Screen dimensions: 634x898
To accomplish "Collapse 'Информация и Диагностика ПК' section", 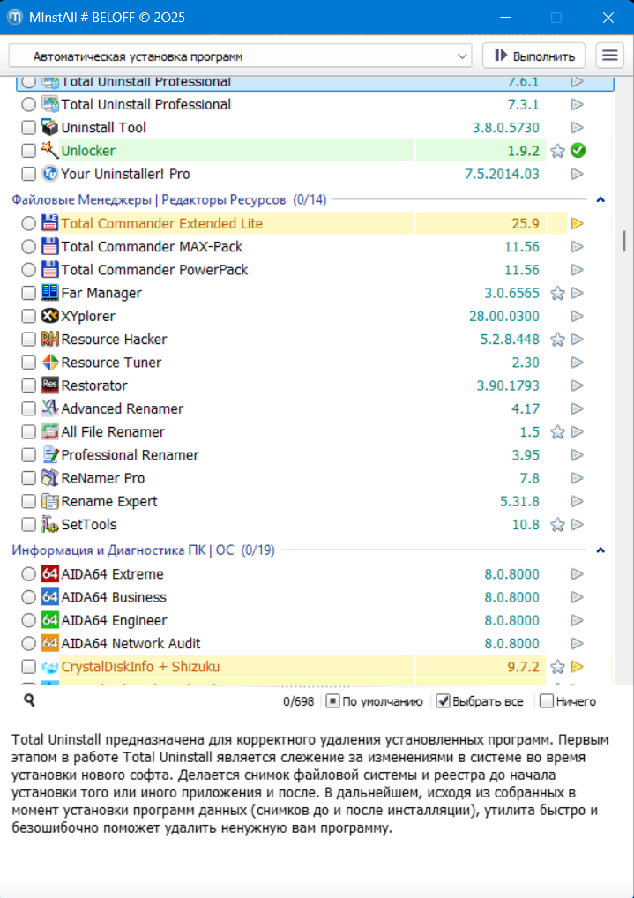I will click(x=600, y=550).
